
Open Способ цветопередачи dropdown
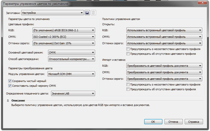72,59
